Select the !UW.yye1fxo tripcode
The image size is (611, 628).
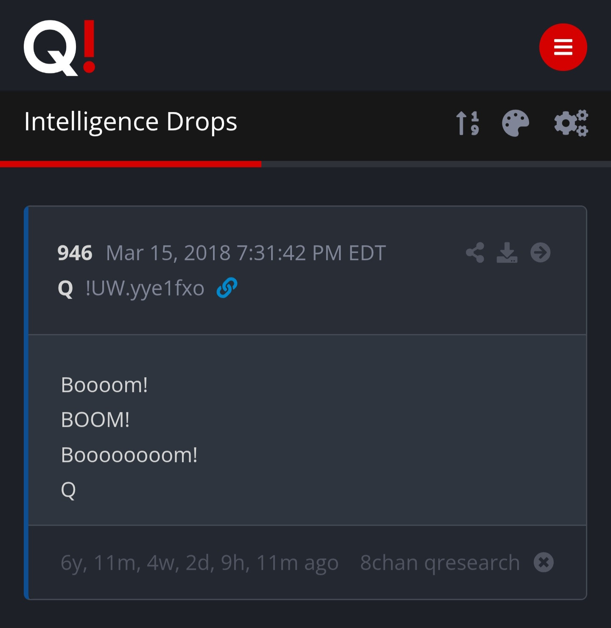145,289
